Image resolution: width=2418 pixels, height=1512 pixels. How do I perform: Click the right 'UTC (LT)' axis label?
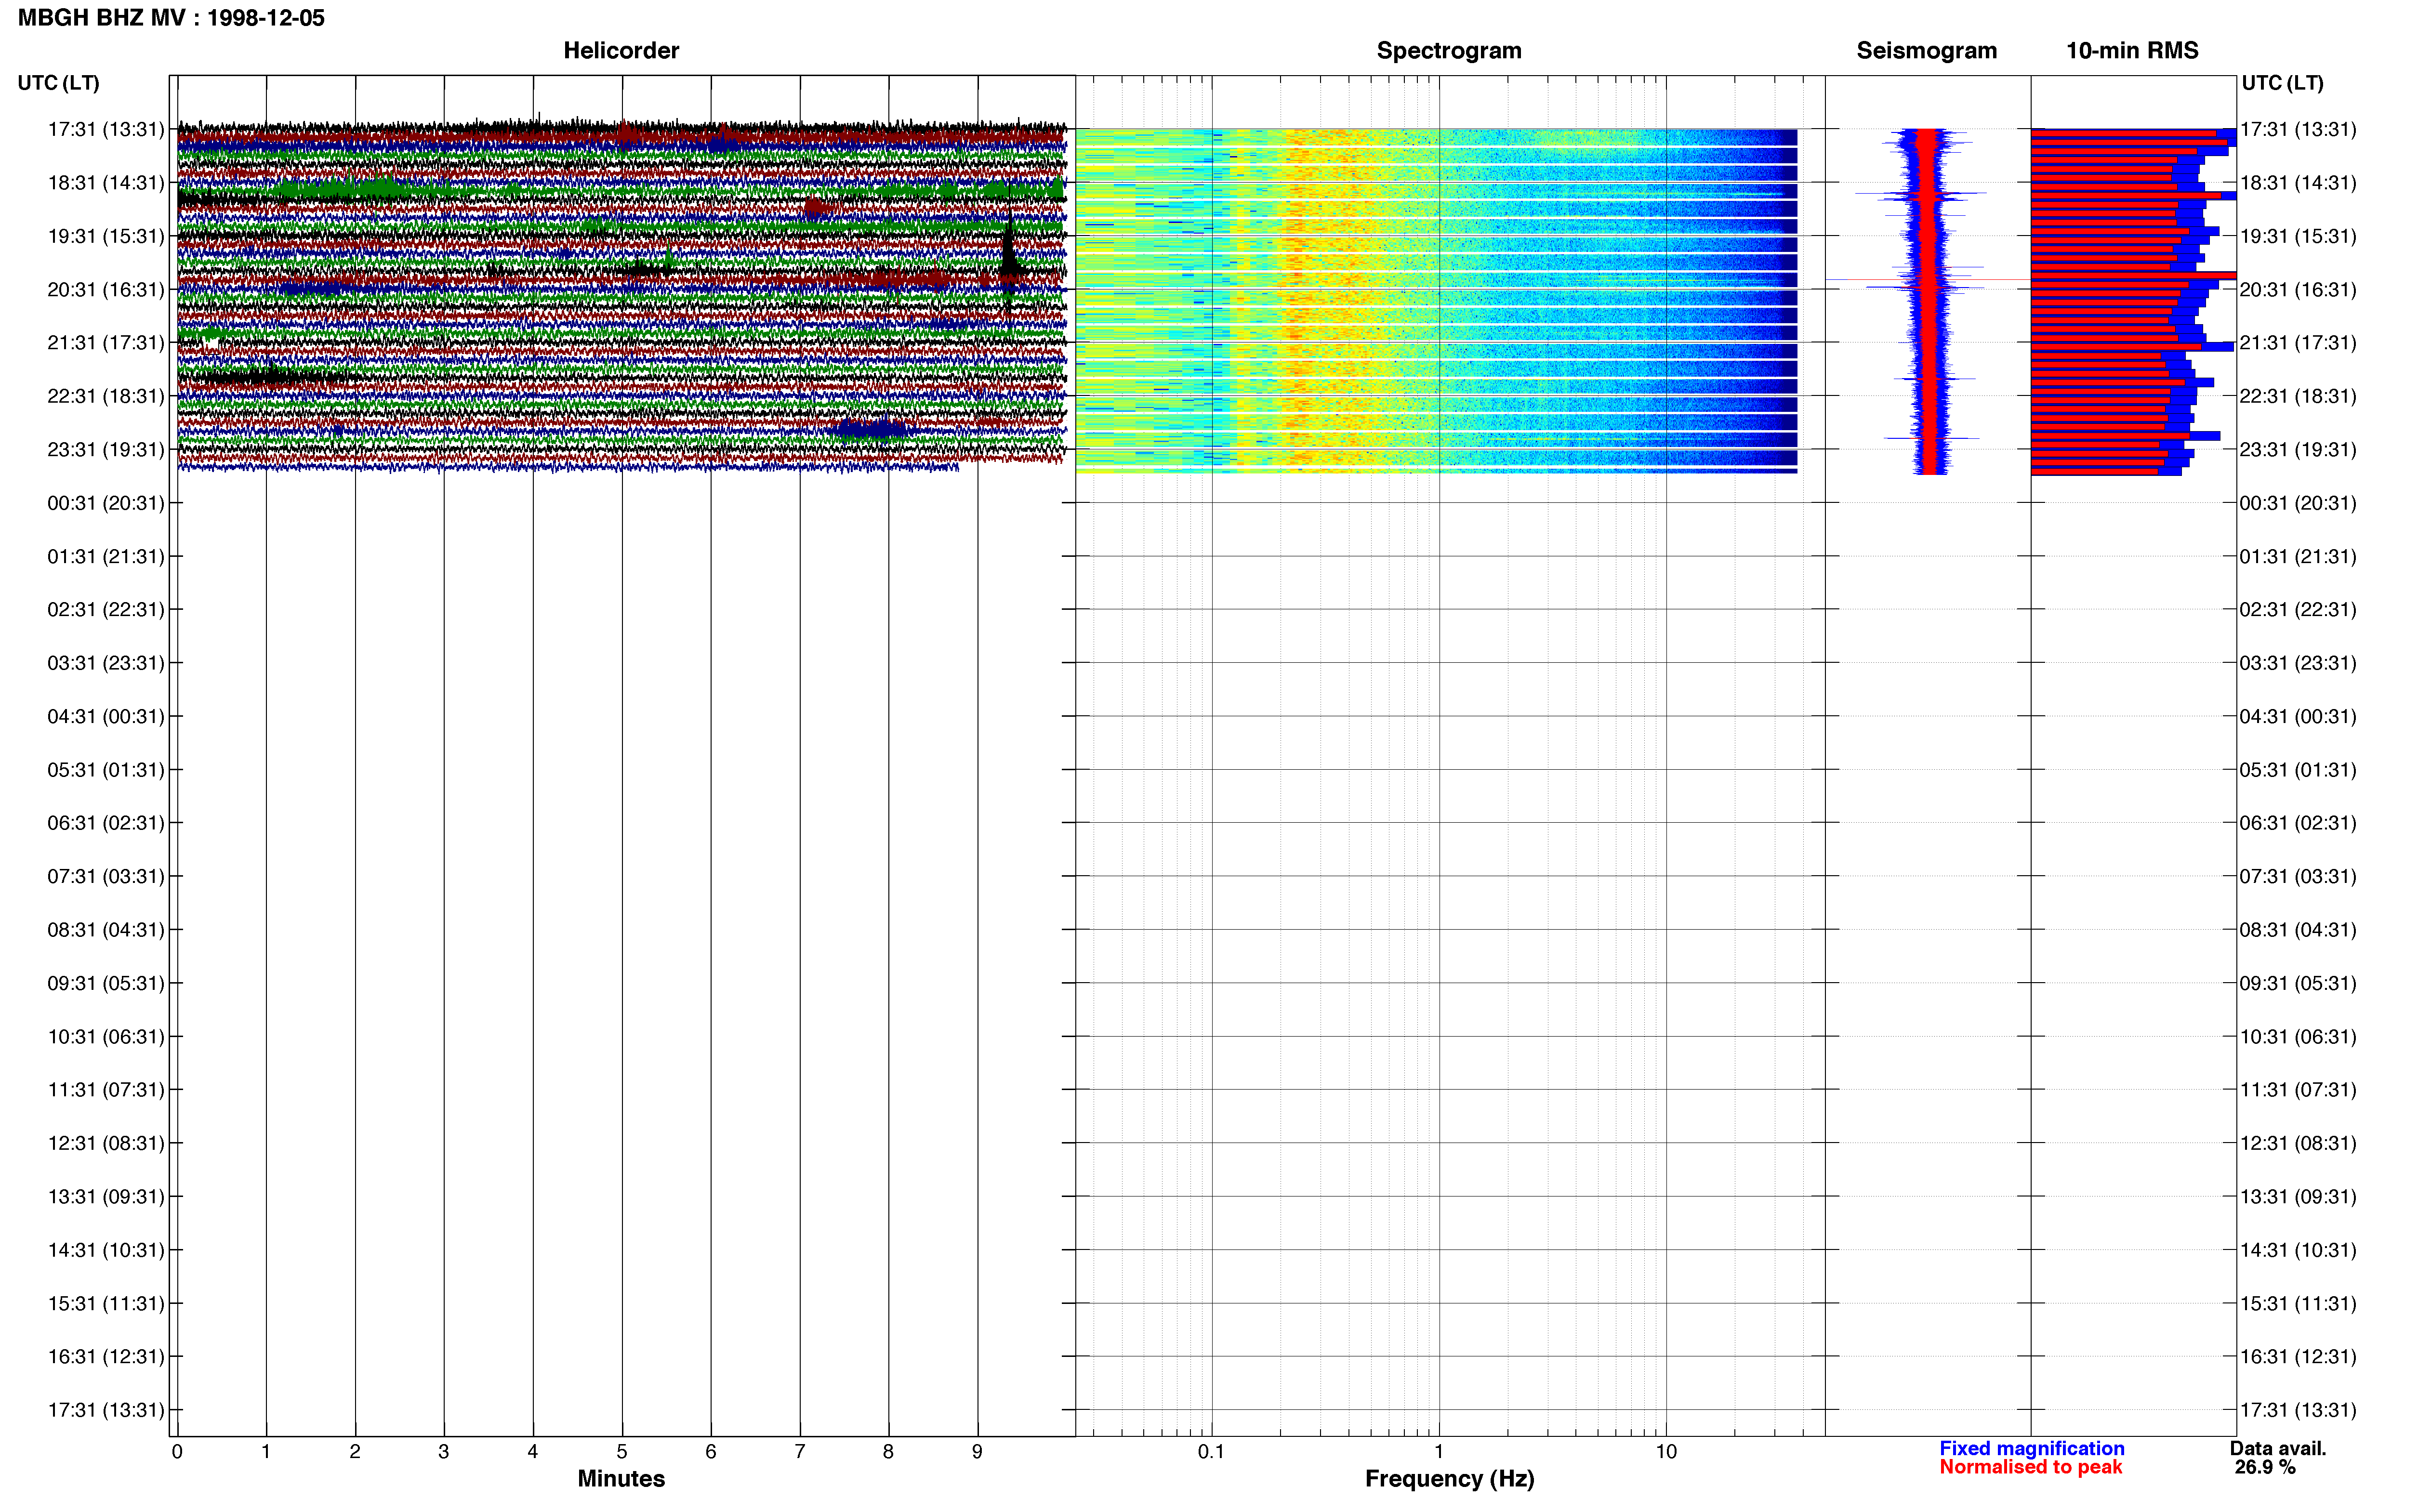tap(2282, 83)
